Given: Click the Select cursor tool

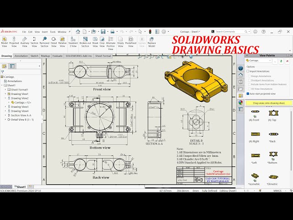Looking at the screenshot, I should point(141,32).
